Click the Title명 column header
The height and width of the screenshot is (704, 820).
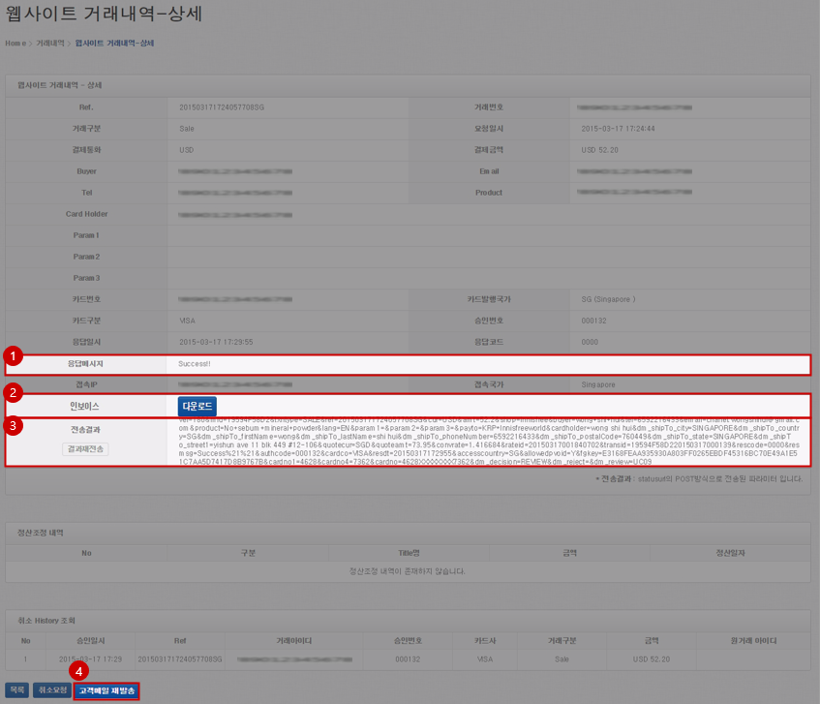tap(409, 553)
